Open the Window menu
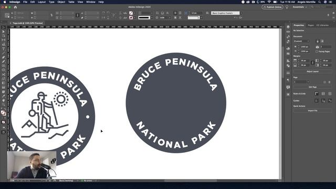 tap(91, 2)
